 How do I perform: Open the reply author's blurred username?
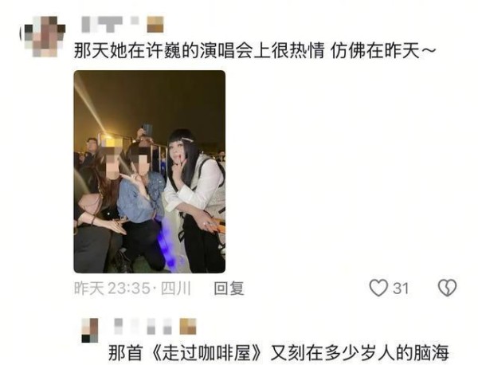pyautogui.click(x=143, y=326)
